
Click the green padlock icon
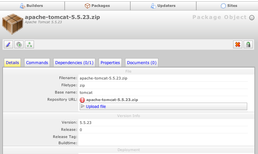click(248, 44)
